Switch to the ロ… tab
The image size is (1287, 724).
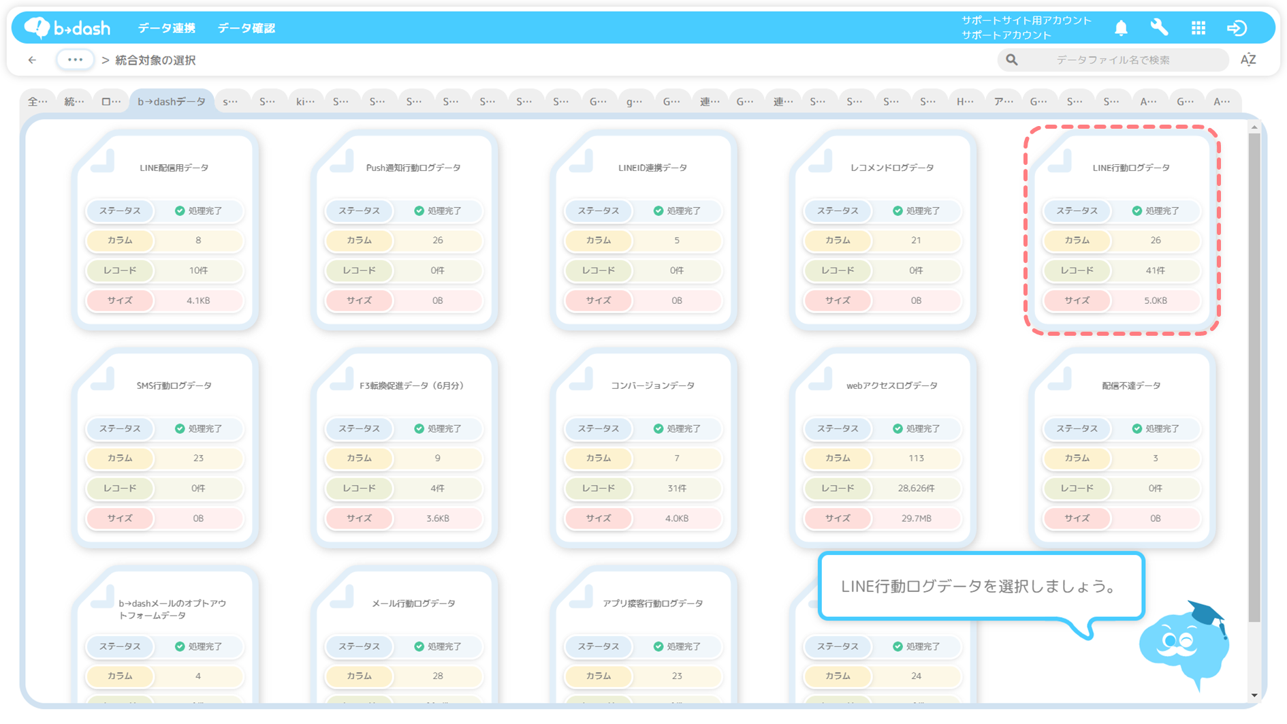tap(111, 101)
